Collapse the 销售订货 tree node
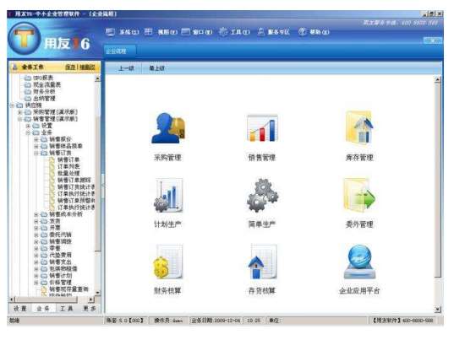The height and width of the screenshot is (340, 454). tap(36, 153)
